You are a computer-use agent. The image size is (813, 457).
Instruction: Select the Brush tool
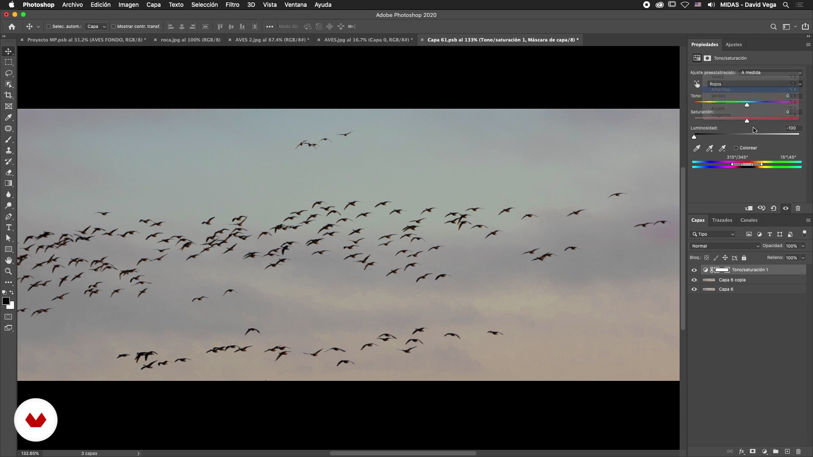[x=8, y=140]
